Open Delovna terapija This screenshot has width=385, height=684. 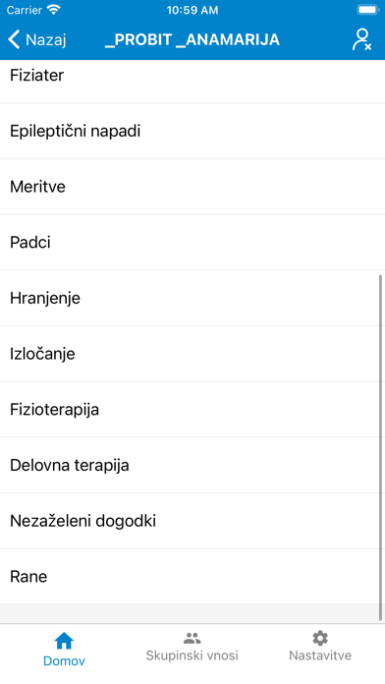point(192,465)
